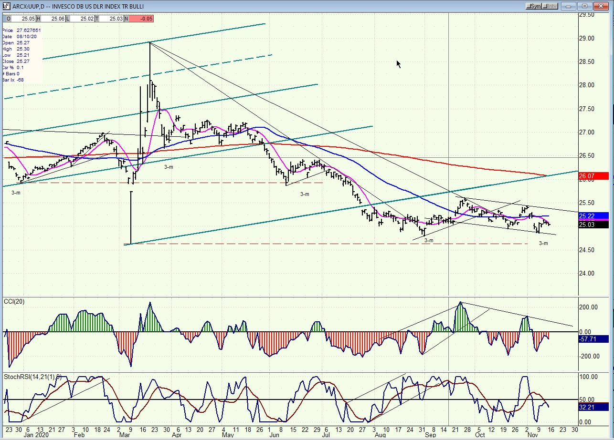Click the blue 25.22 price axis marker
This screenshot has width=614, height=440.
[x=592, y=216]
